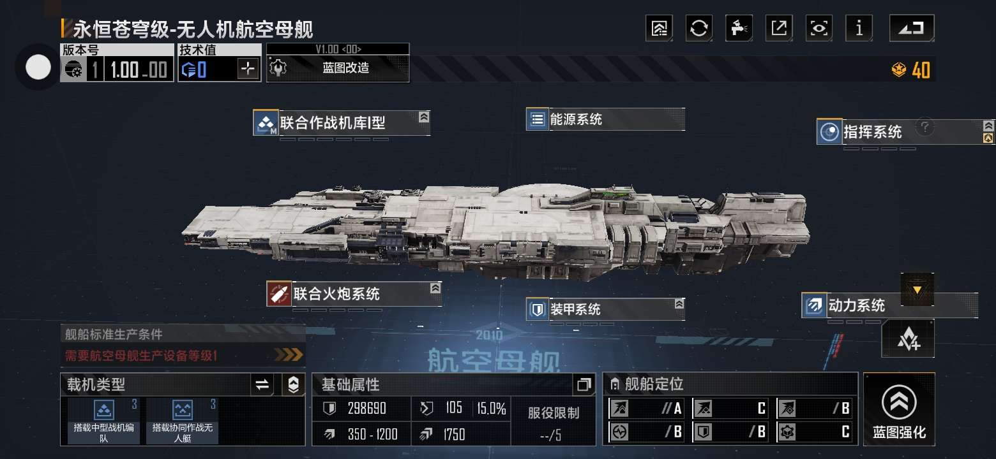Open the info icon in top toolbar
This screenshot has height=459, width=996.
(x=859, y=28)
